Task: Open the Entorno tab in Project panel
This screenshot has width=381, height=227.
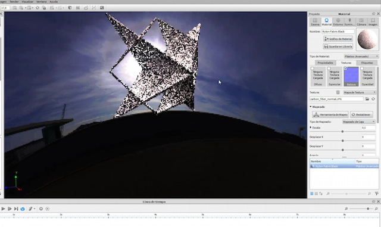Action: (338, 22)
